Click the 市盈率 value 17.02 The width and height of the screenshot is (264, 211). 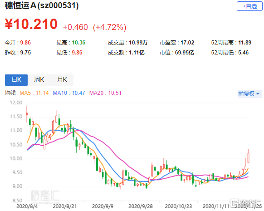187,43
